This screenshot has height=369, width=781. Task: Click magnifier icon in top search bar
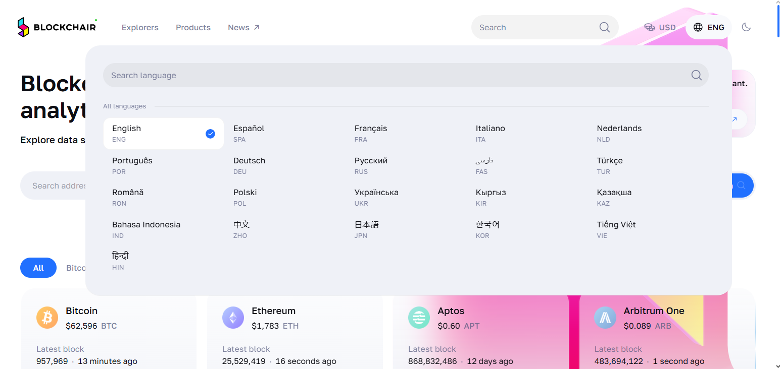coord(604,27)
